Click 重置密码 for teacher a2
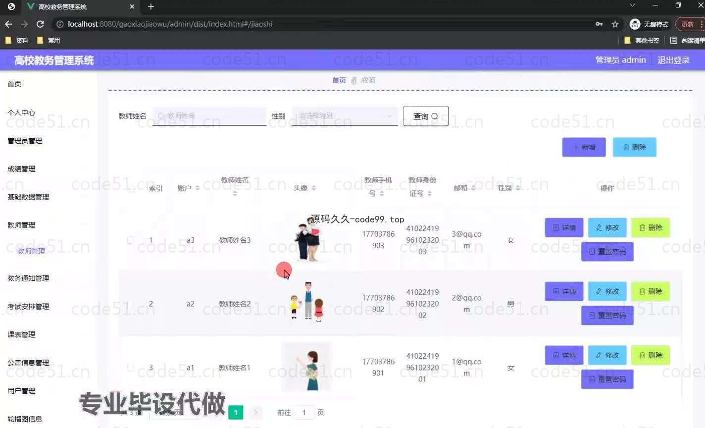This screenshot has height=428, width=705. coord(607,316)
